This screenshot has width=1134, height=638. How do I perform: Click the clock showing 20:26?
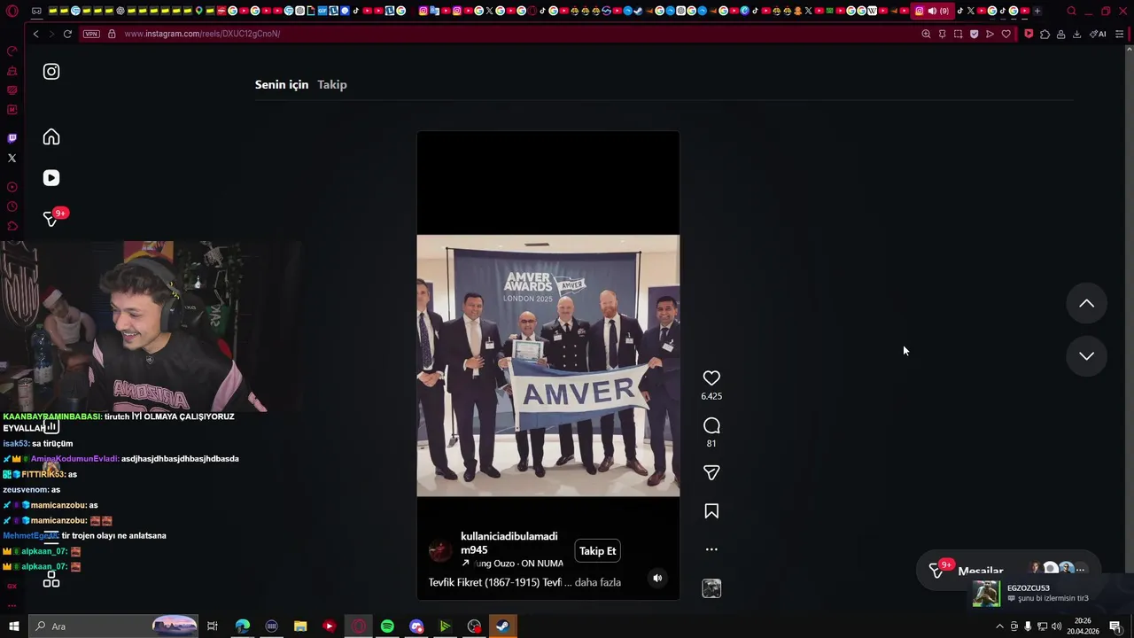tap(1083, 621)
